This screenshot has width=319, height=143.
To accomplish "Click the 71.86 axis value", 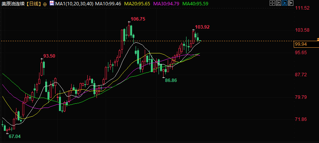I will pos(301,119).
